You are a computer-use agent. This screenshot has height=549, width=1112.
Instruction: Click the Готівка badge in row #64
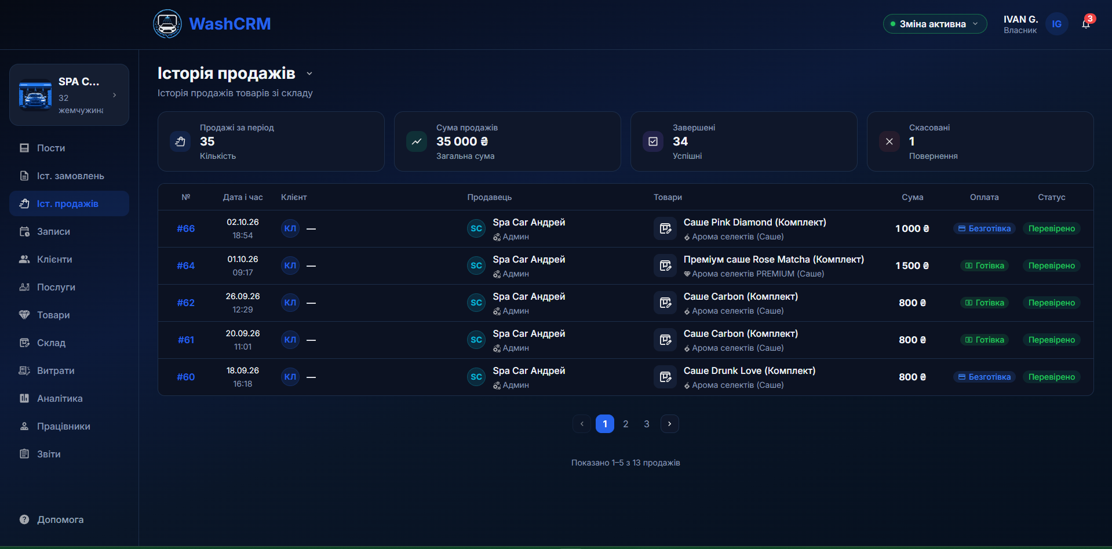pos(985,266)
